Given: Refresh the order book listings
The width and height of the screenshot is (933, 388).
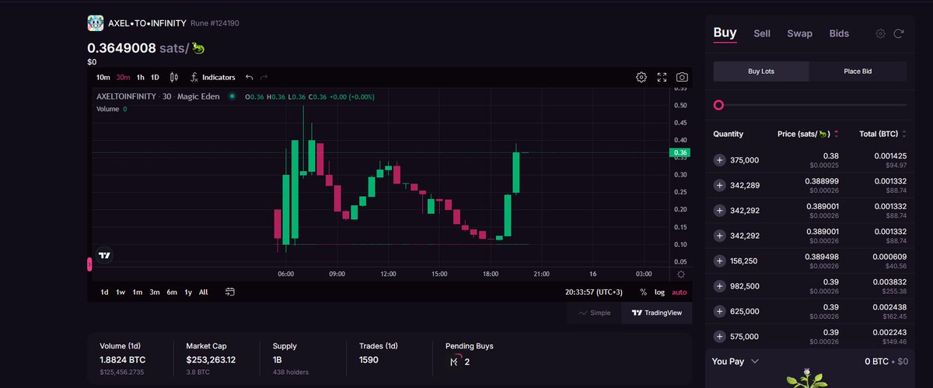Looking at the screenshot, I should tap(899, 33).
